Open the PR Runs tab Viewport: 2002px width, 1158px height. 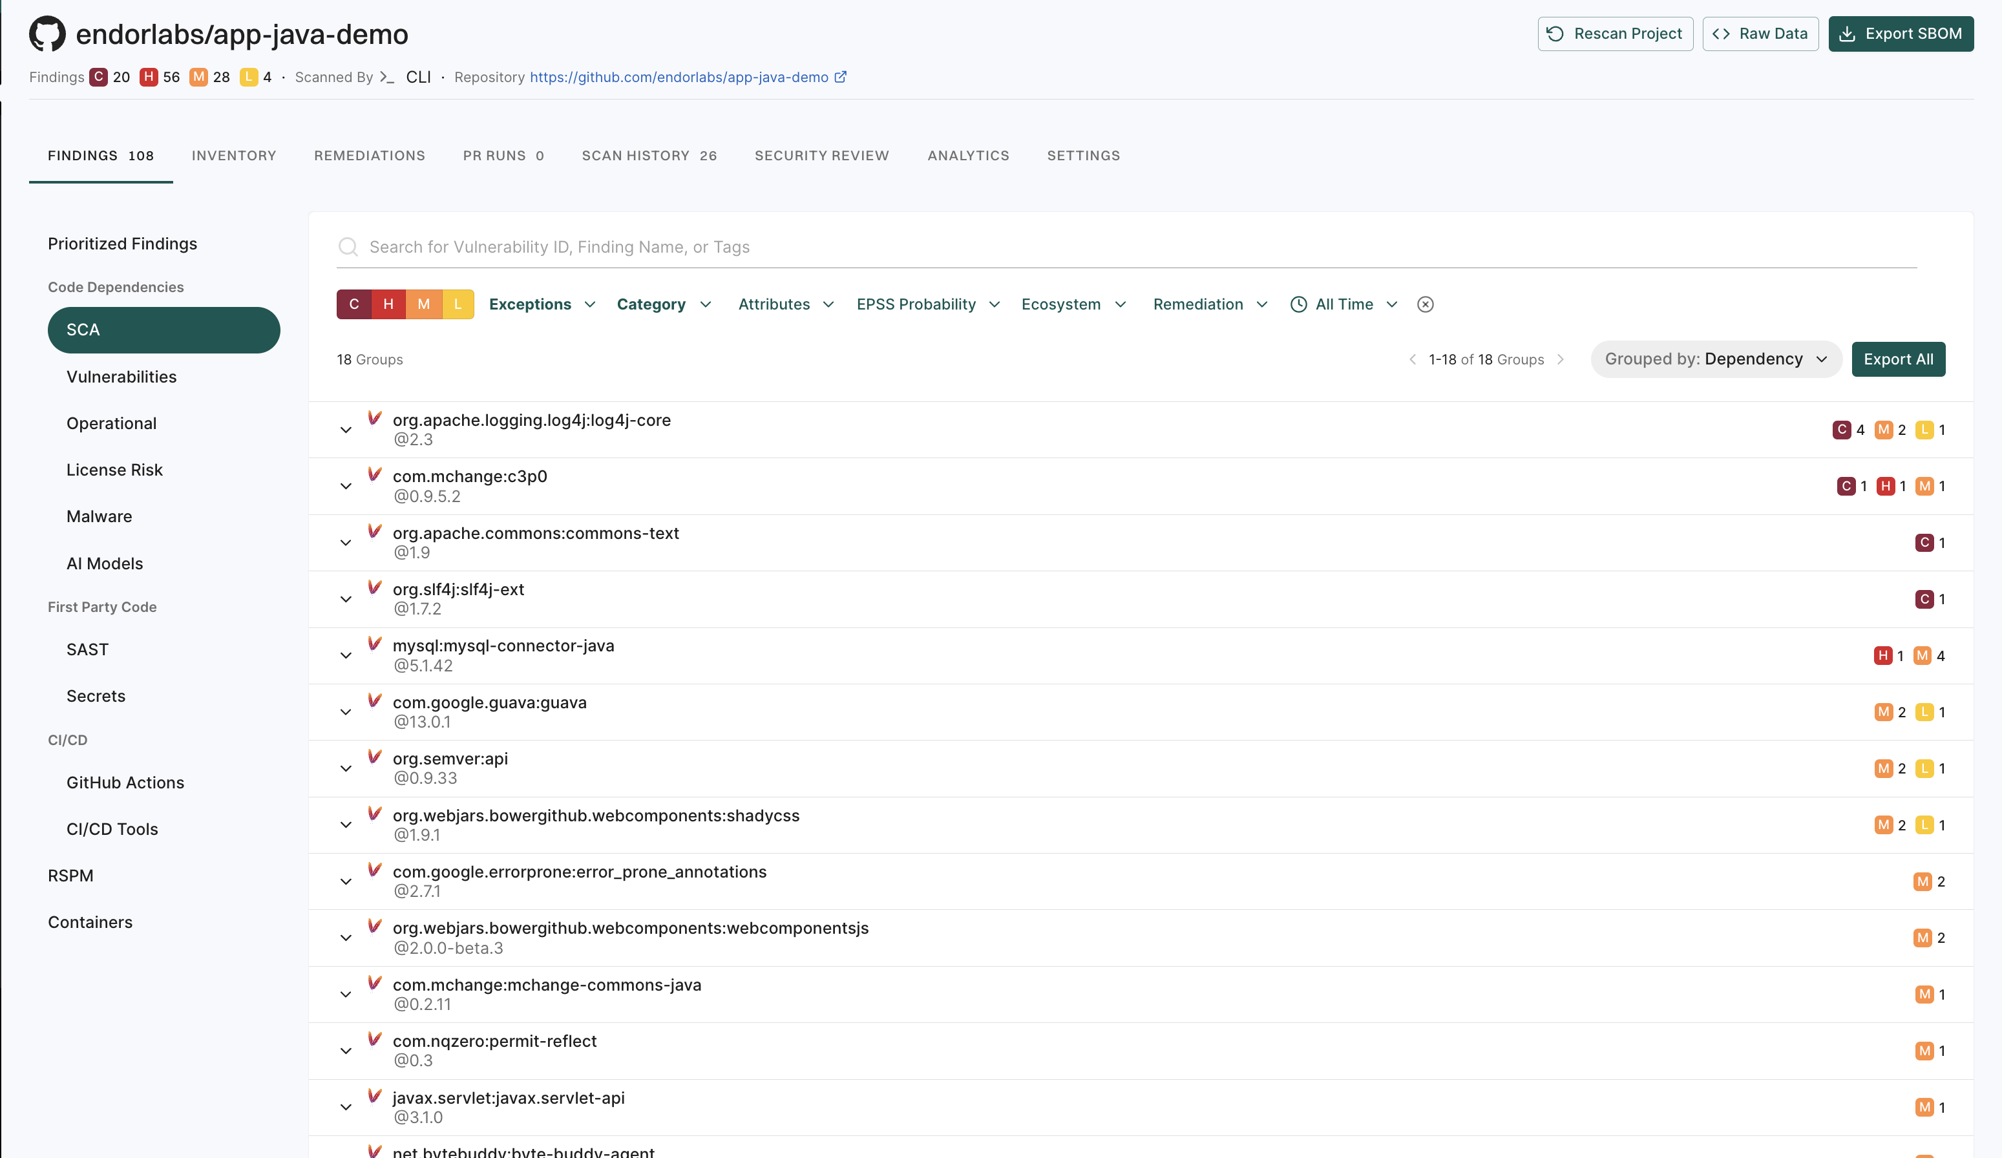coord(503,156)
